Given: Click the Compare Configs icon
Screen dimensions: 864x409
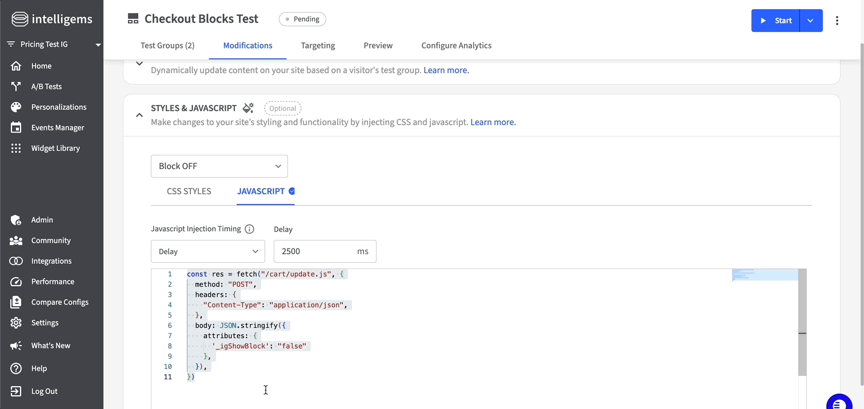Looking at the screenshot, I should click(x=16, y=302).
